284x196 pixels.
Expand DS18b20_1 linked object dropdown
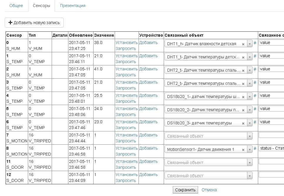[250, 97]
